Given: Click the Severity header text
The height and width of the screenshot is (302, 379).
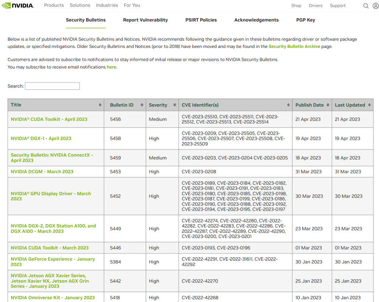Looking at the screenshot, I should coord(158,105).
